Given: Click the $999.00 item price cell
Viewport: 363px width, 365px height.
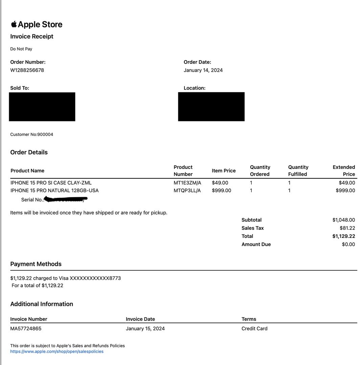Looking at the screenshot, I should point(221,190).
